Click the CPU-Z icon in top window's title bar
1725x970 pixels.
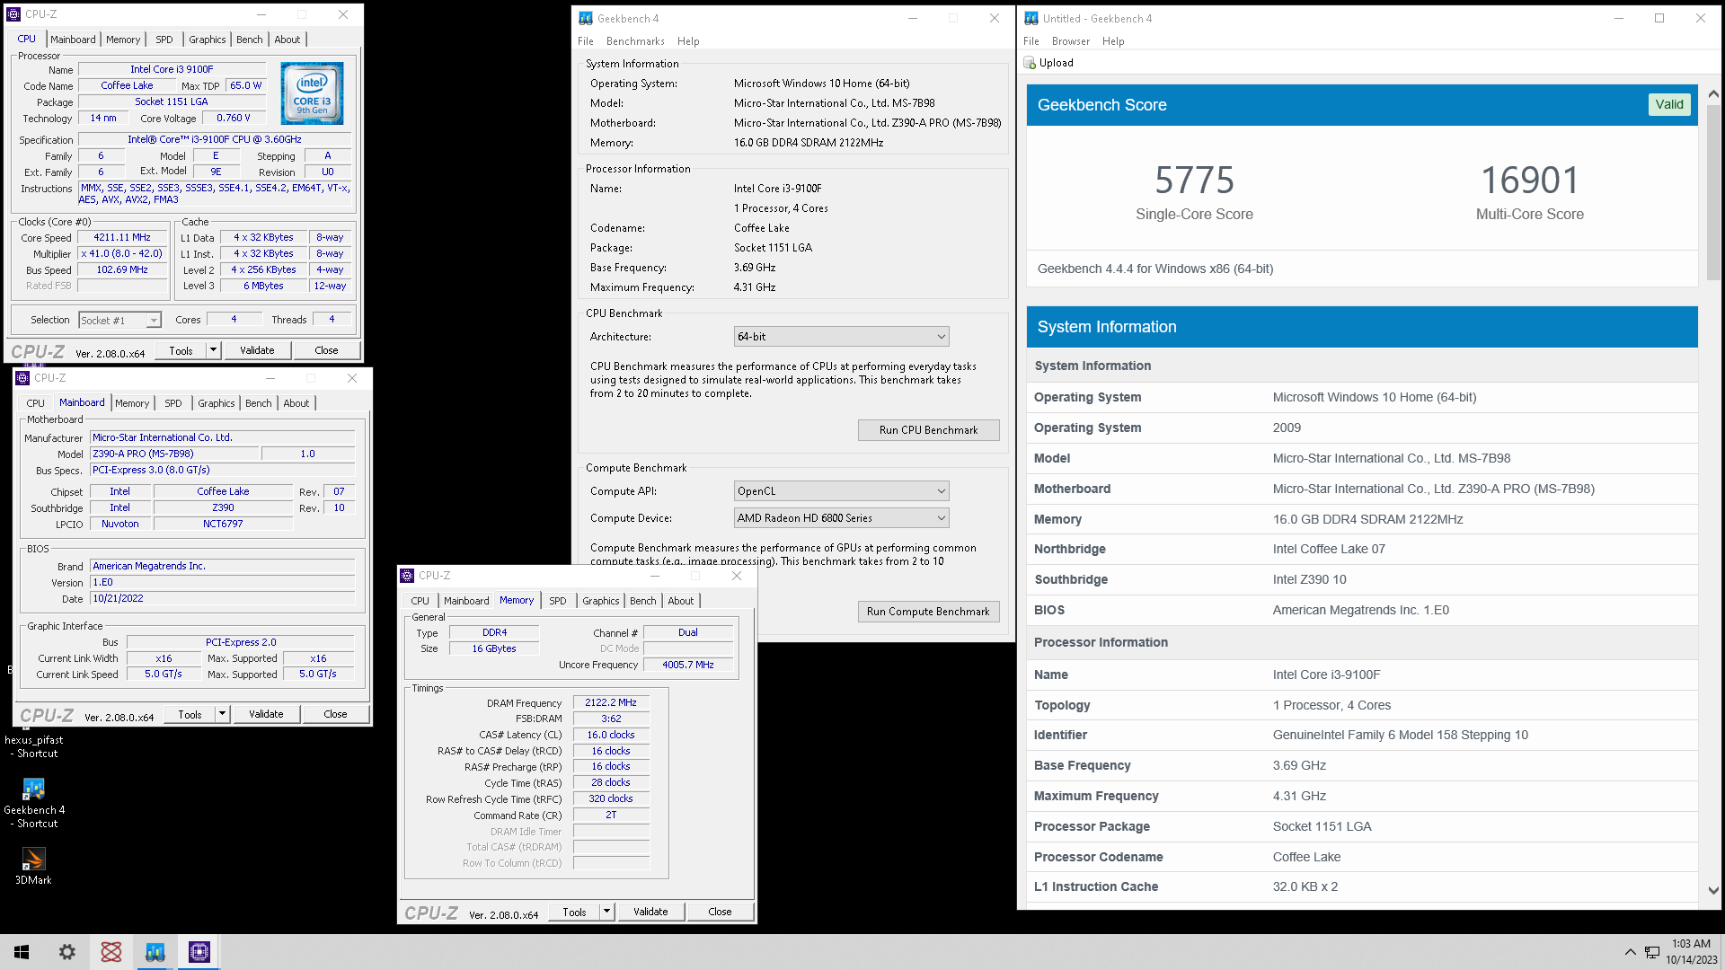coord(13,14)
